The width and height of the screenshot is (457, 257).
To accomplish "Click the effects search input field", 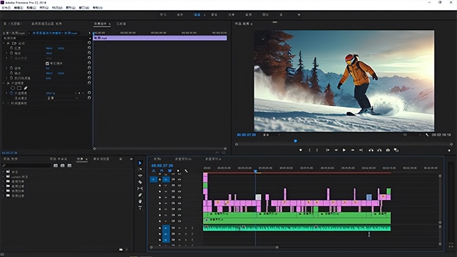I will 27,166.
